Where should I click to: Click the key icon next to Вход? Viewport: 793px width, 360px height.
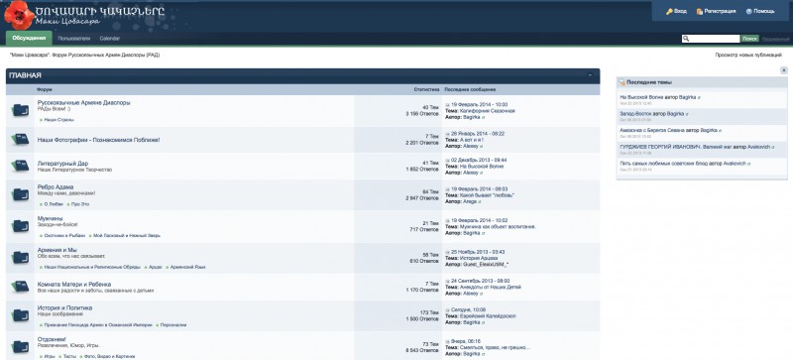click(x=669, y=11)
